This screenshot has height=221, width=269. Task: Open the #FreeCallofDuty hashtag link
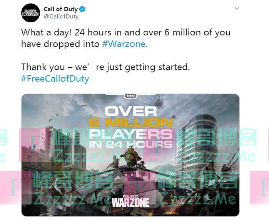point(55,79)
